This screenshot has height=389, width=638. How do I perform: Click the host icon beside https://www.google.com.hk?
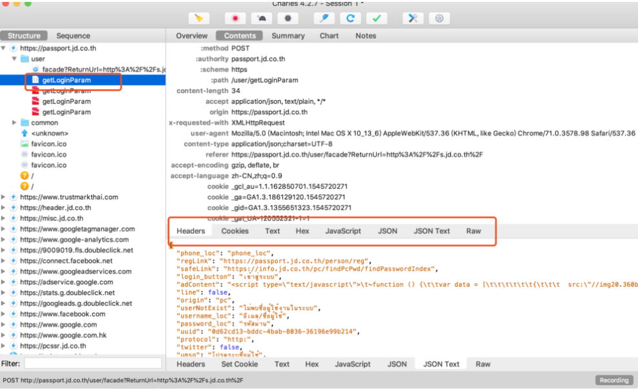click(x=14, y=335)
